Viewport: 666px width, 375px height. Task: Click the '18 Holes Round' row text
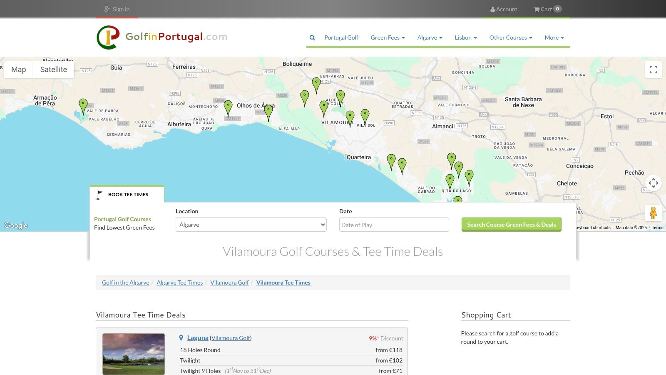coord(200,350)
